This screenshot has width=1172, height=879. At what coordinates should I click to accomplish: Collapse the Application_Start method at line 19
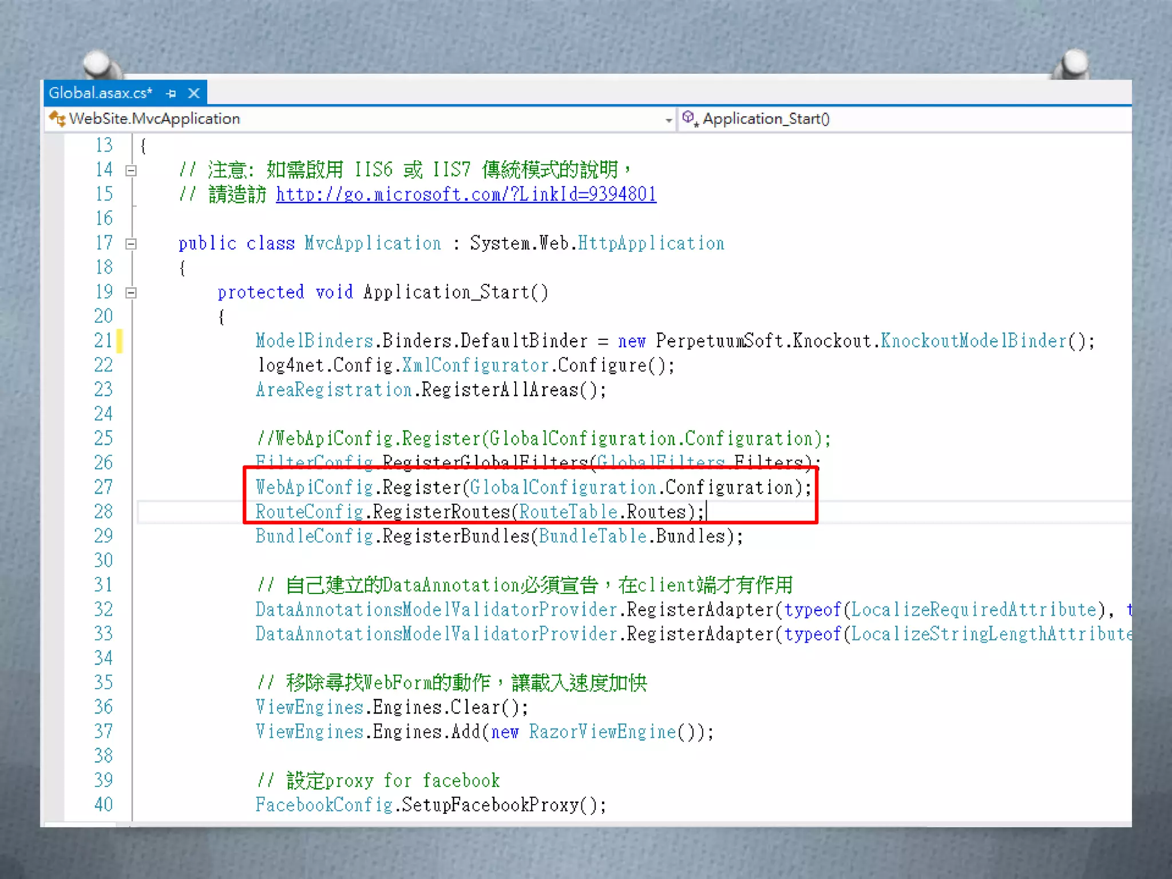click(x=131, y=293)
